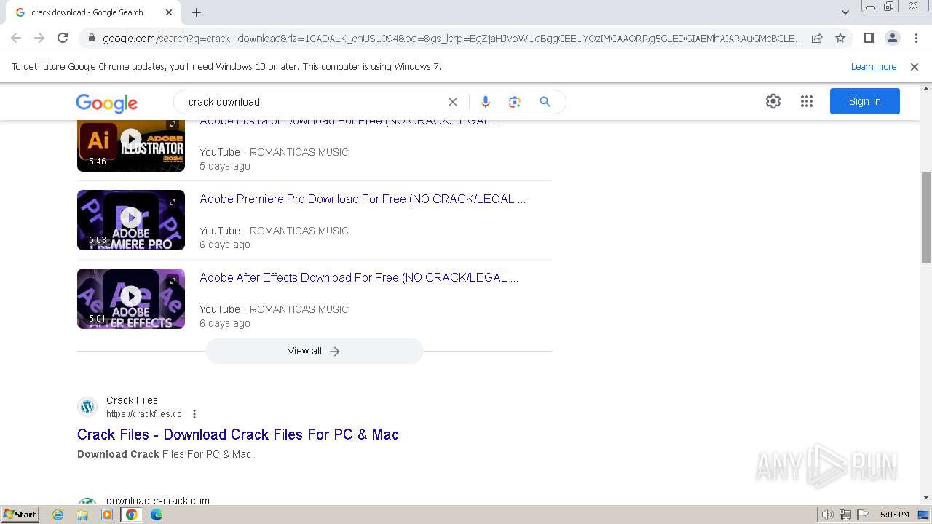Open the tab search dropdown arrow

click(845, 12)
